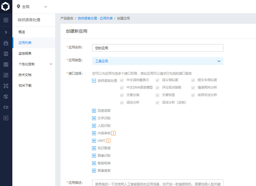
Task: Click the video camera icon in the sidebar
Action: pyautogui.click(x=6, y=107)
